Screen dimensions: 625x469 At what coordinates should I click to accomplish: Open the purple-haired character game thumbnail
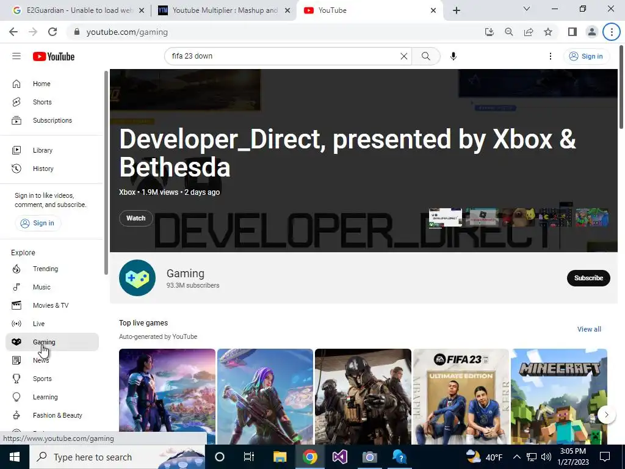(265, 396)
